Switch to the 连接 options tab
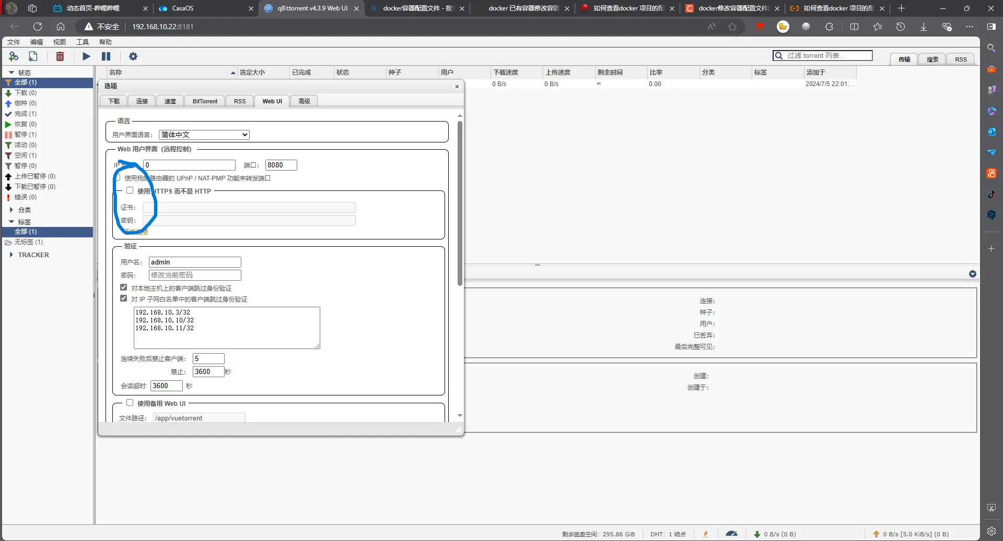1003x541 pixels. (x=142, y=101)
